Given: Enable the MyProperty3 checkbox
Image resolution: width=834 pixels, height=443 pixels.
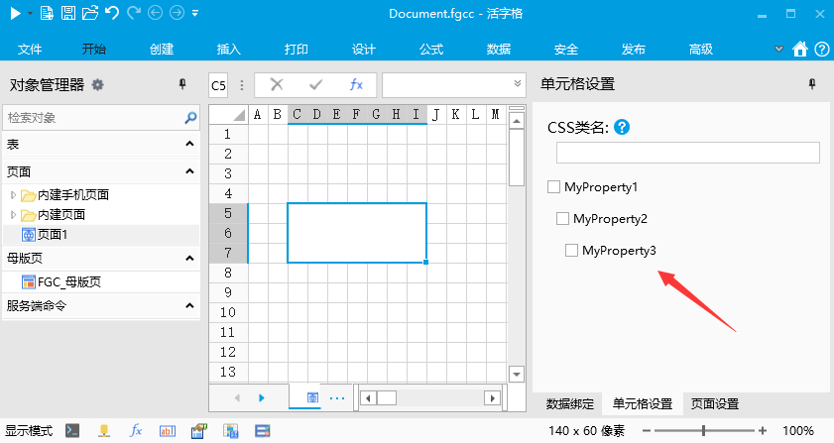Looking at the screenshot, I should pyautogui.click(x=571, y=250).
